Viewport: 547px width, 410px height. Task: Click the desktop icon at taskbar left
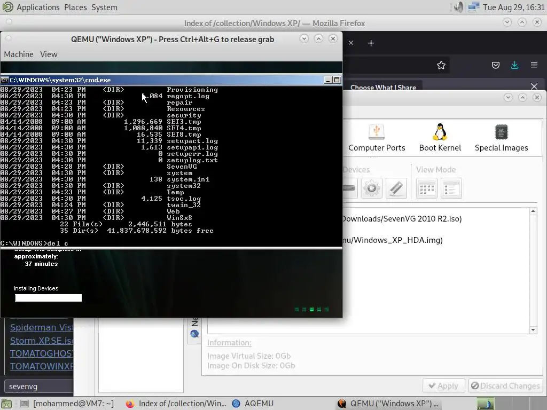[x=6, y=404]
